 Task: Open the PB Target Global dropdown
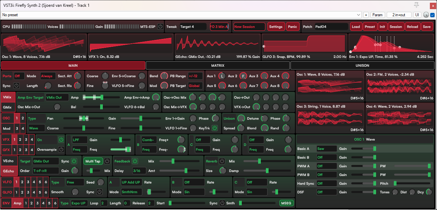click(x=195, y=86)
